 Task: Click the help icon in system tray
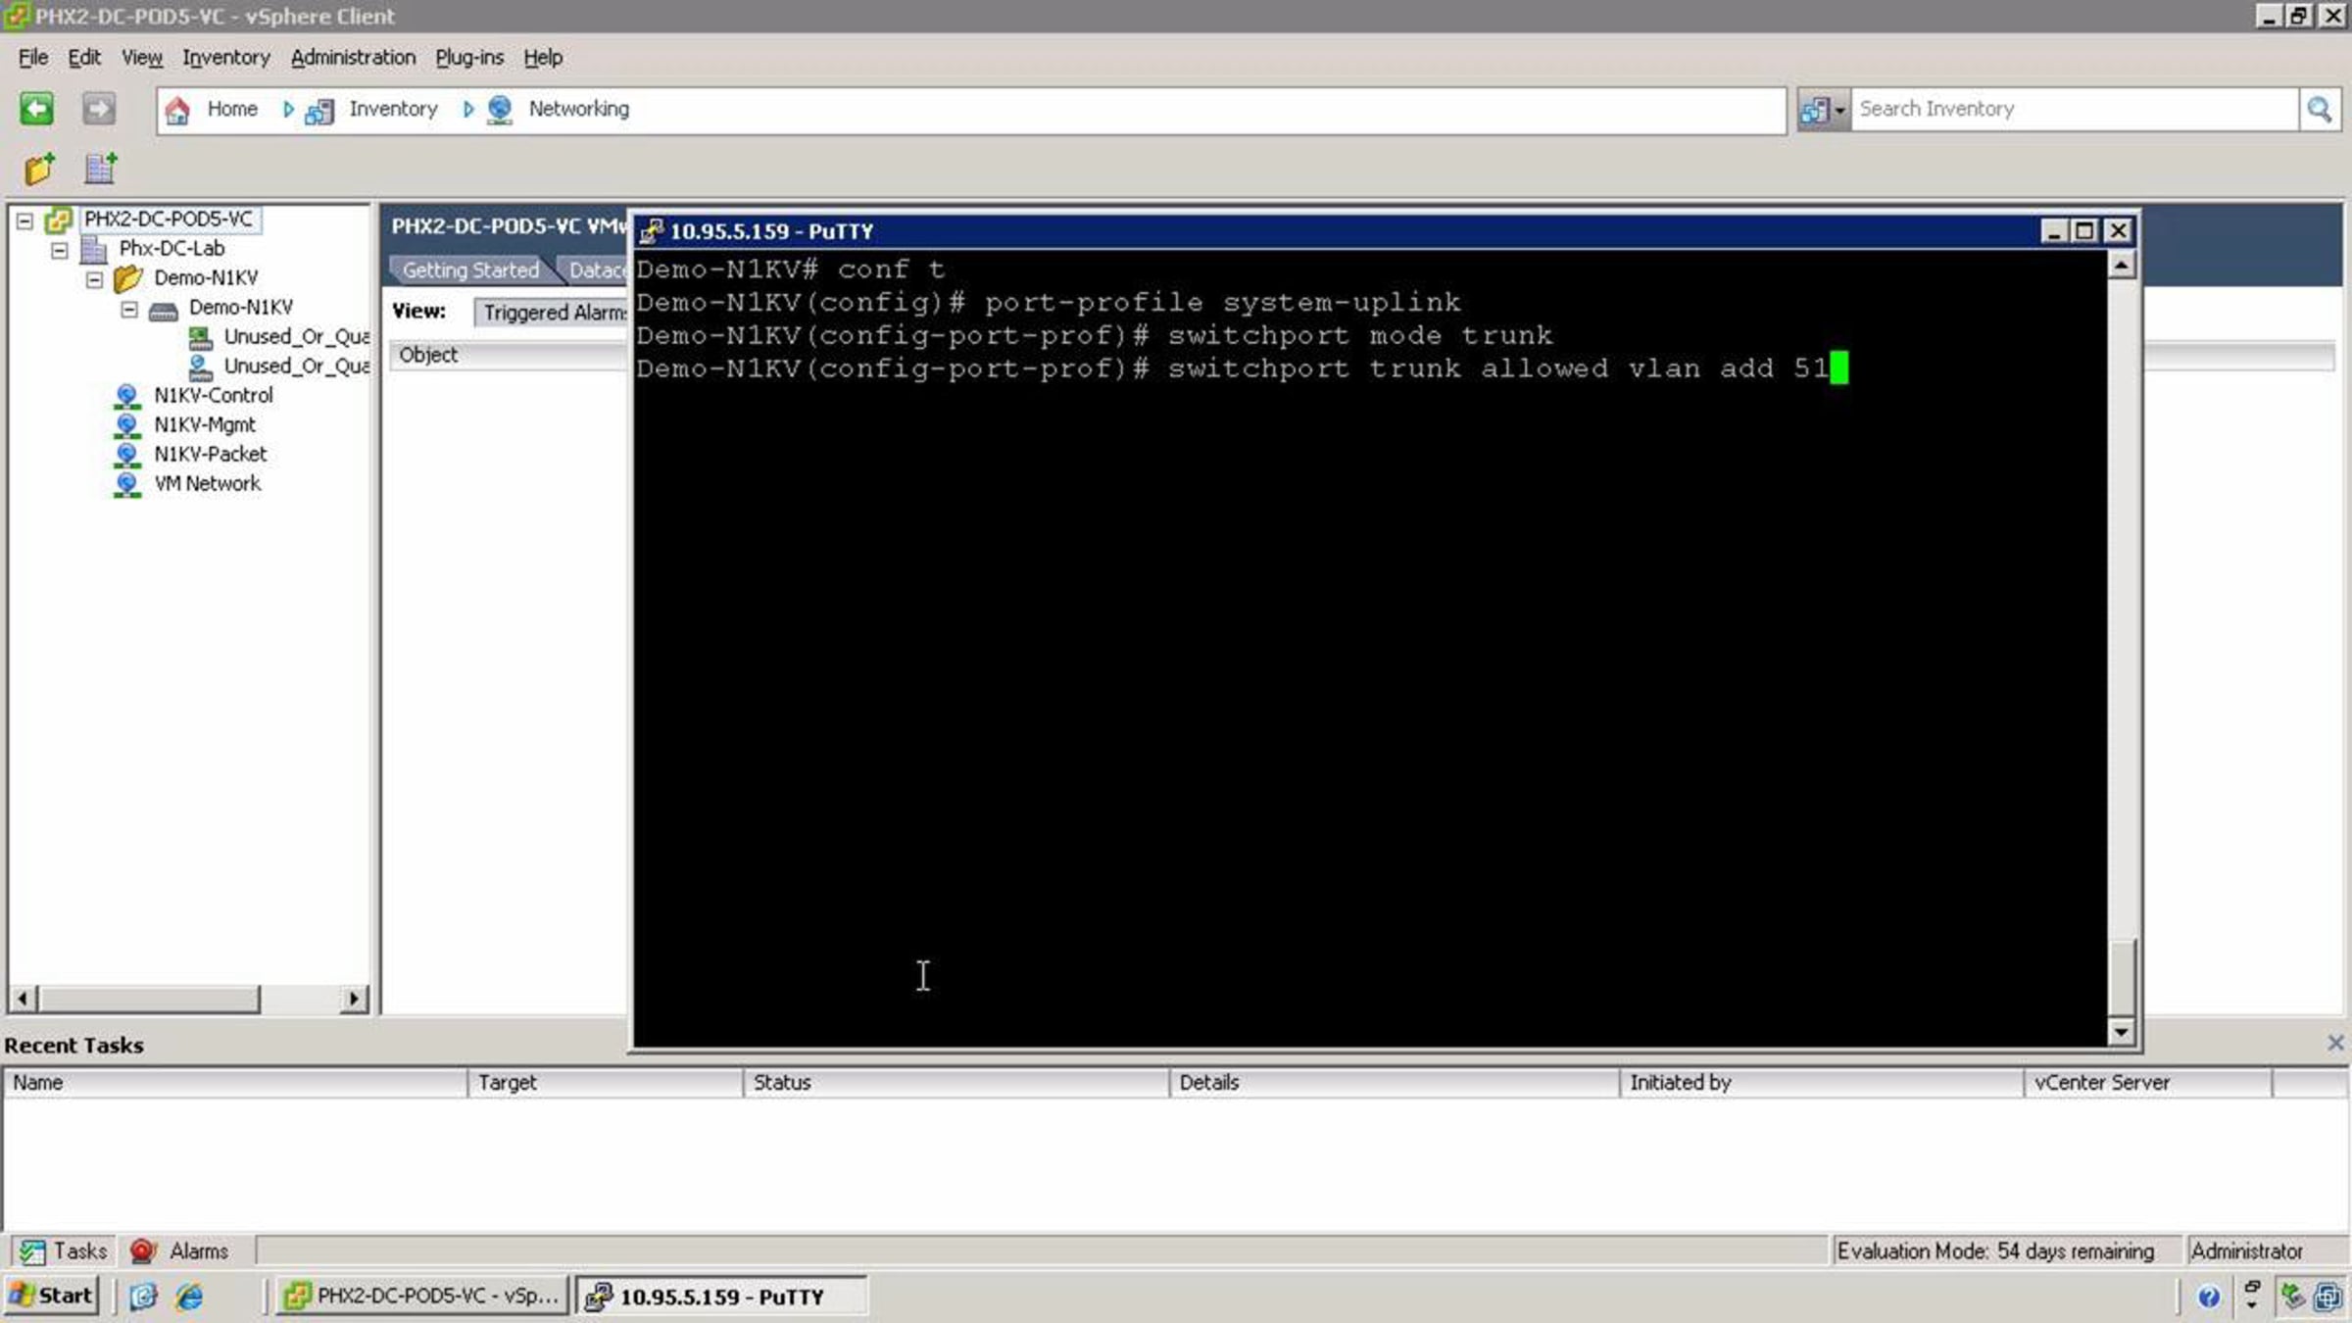(2208, 1298)
